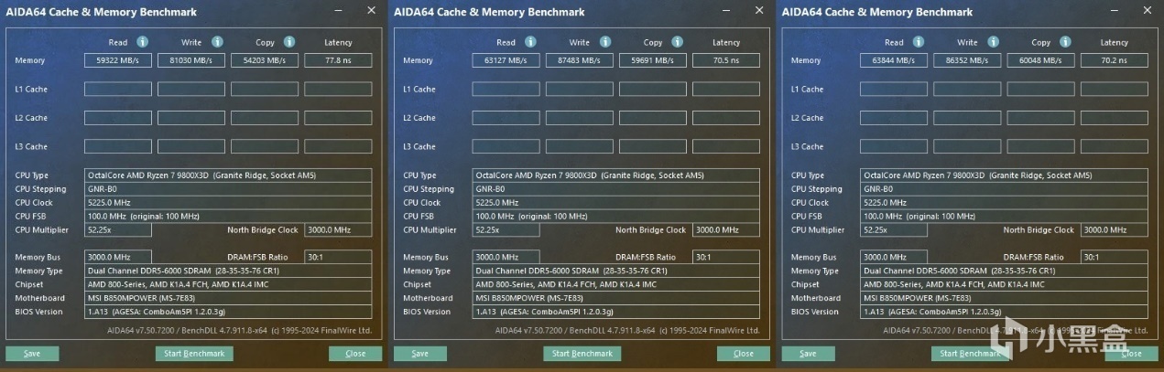Select memory copy value 54203 MB/s
1164x372 pixels.
[x=264, y=60]
